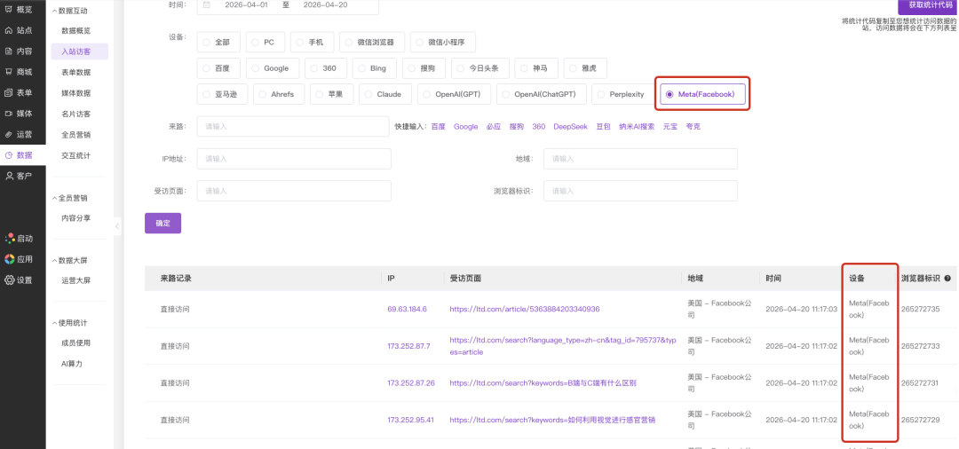Click the 商城 shop cart icon

(x=9, y=72)
